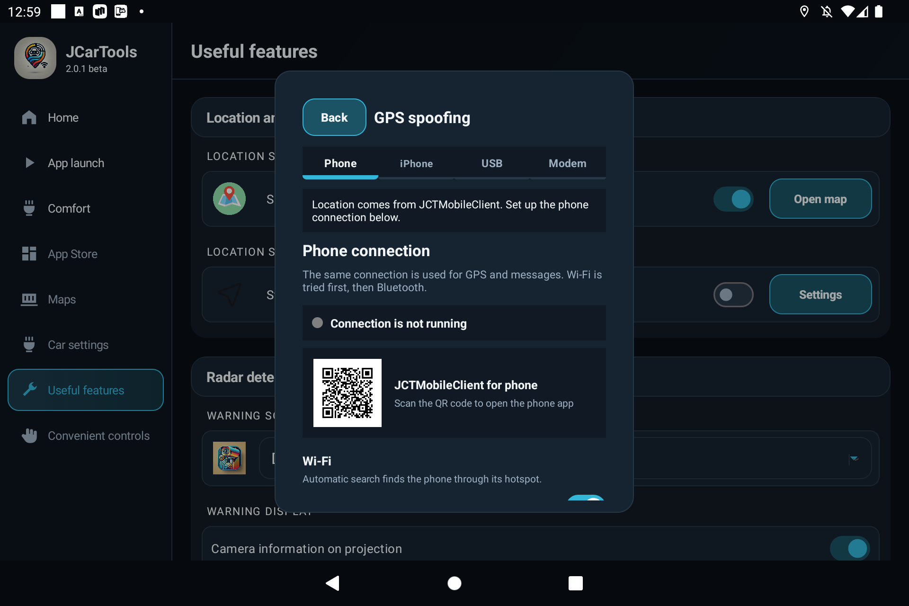Tap the battery status icon

pos(879,11)
